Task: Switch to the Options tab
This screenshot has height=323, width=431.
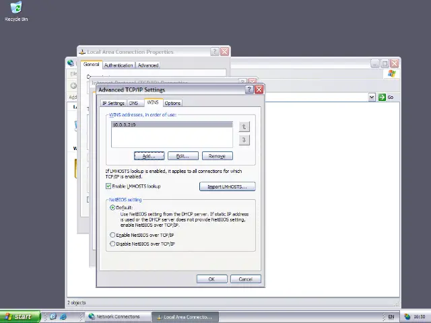Action: (x=172, y=103)
